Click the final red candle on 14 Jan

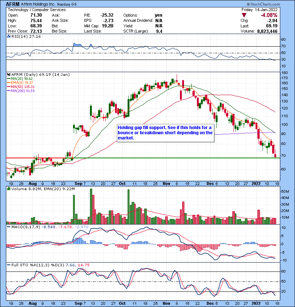tap(275, 153)
